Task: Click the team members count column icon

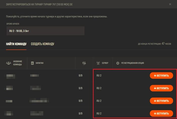Action: pos(84,63)
